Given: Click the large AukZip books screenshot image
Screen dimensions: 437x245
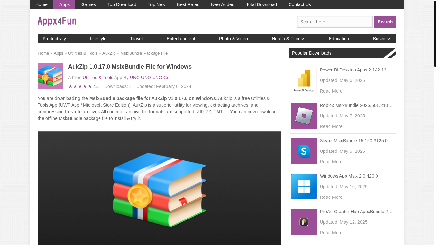Looking at the screenshot, I should point(159,188).
